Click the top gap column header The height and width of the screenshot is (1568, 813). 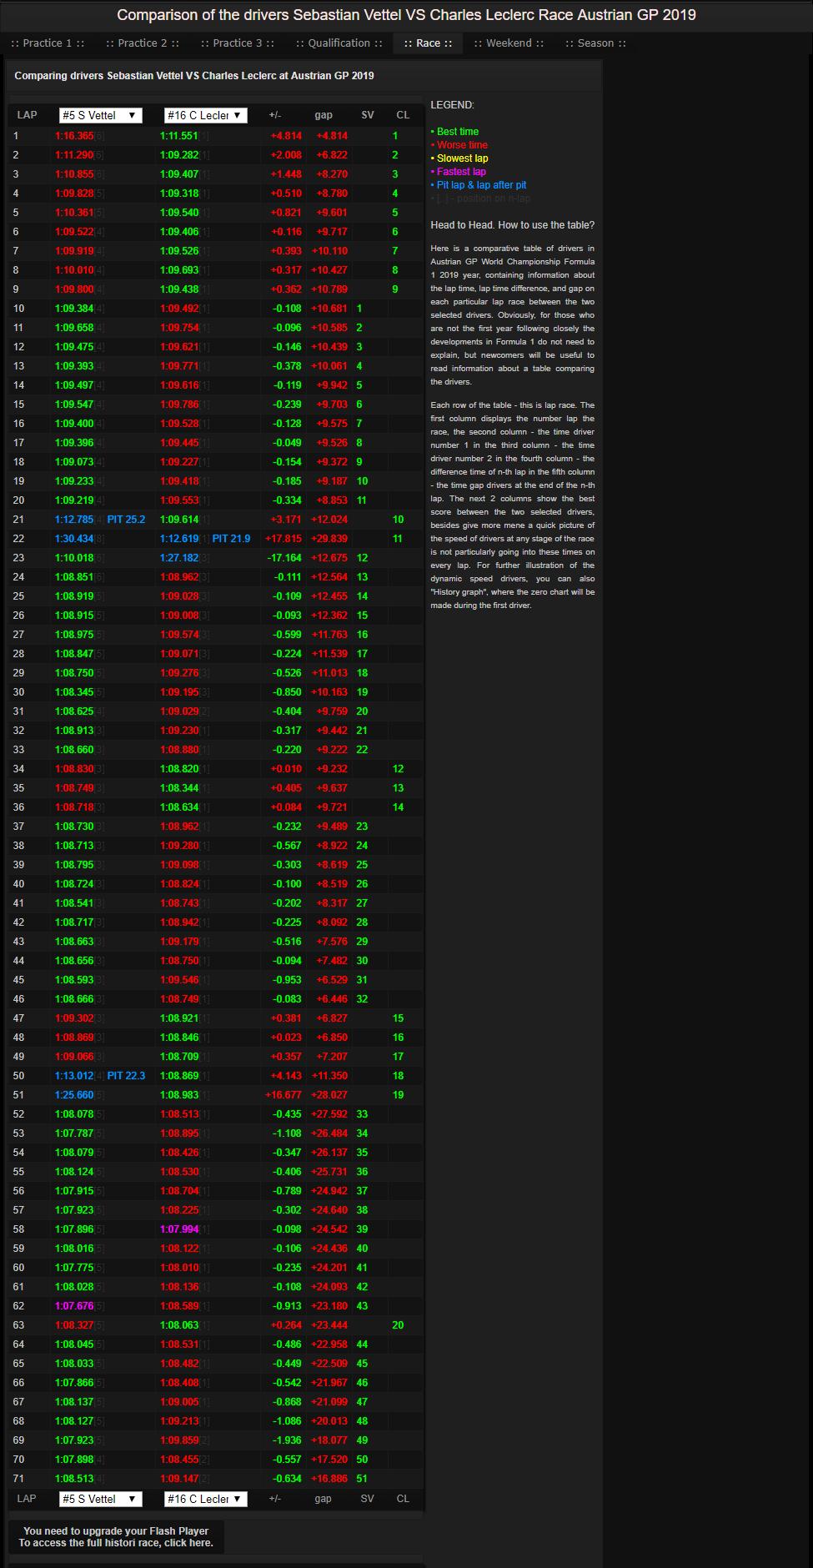tap(324, 115)
